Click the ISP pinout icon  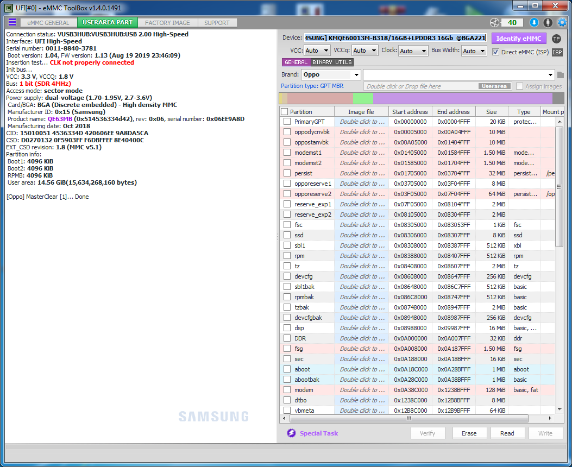point(557,52)
